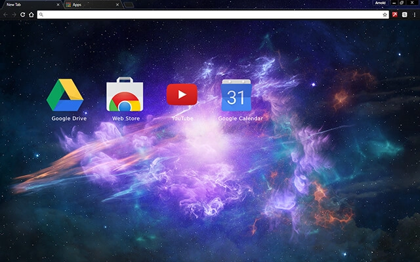Bookmark this page with the star icon
The image size is (420, 262).
385,14
